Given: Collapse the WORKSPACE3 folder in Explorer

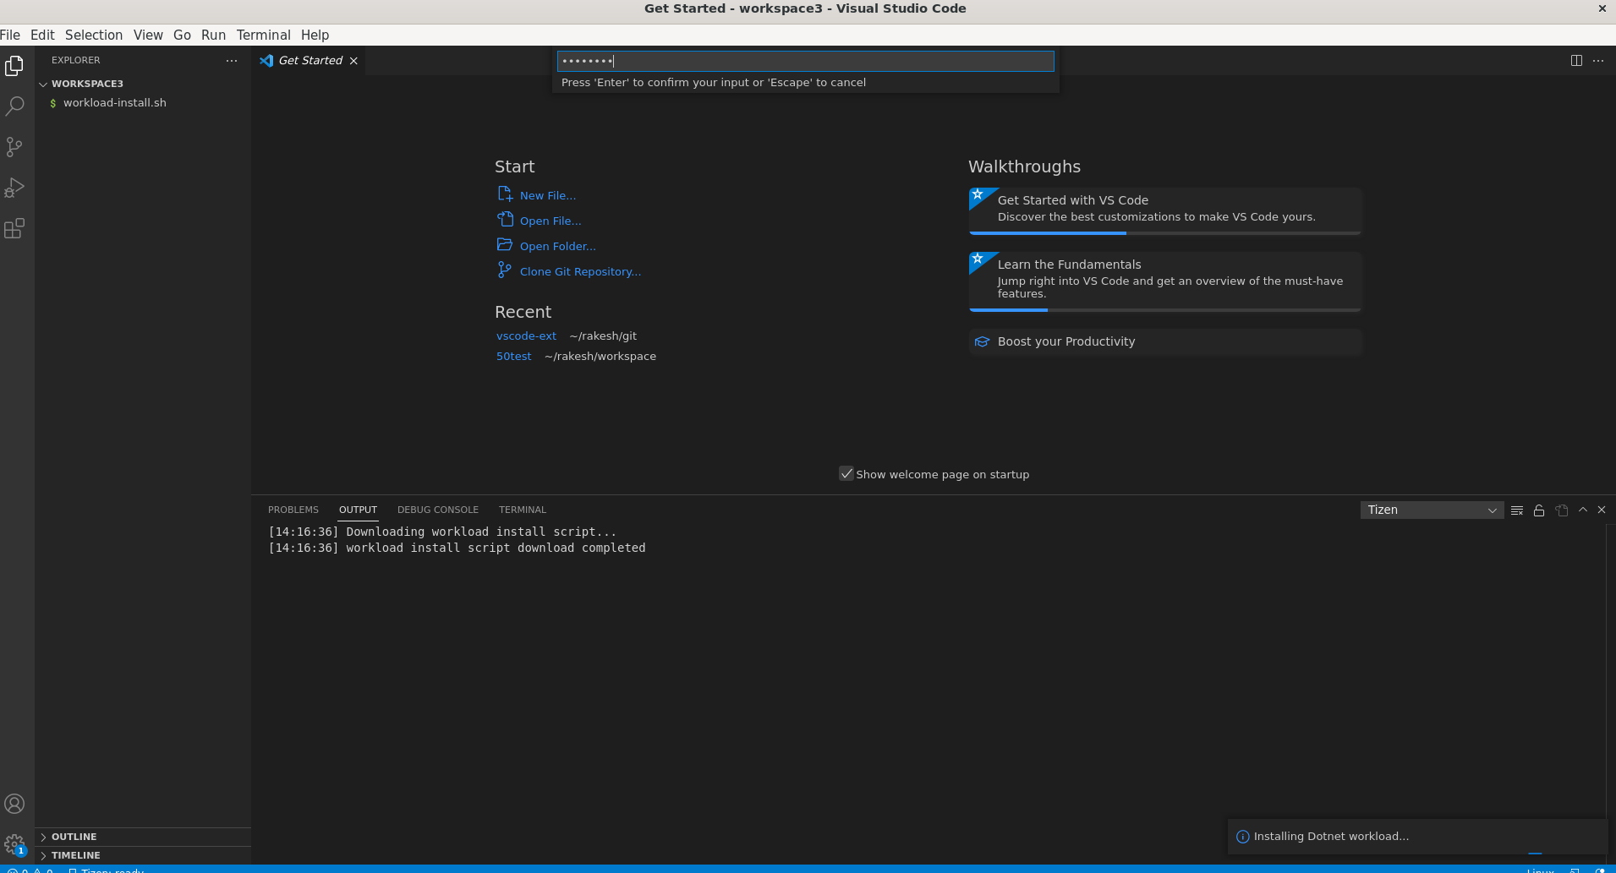Looking at the screenshot, I should 43,83.
